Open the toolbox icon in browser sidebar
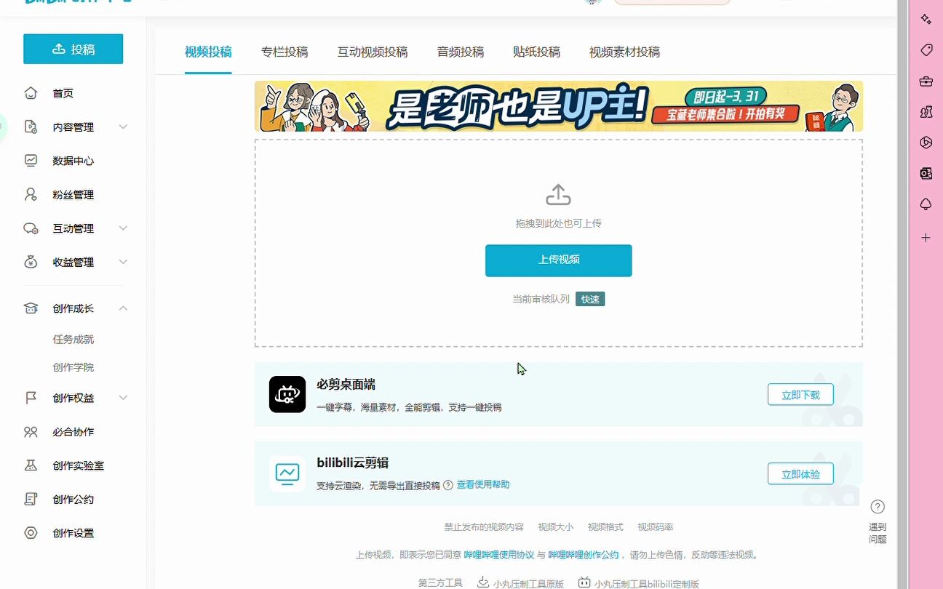Screen dimensions: 943x589 [x=926, y=81]
